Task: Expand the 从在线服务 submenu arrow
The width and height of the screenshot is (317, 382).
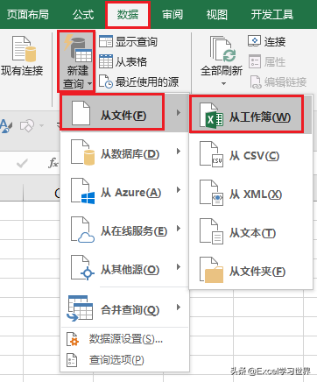Action: pos(179,229)
